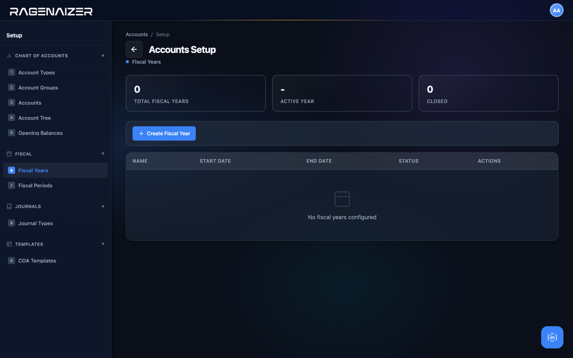Click the Setup sidebar heading

14,35
